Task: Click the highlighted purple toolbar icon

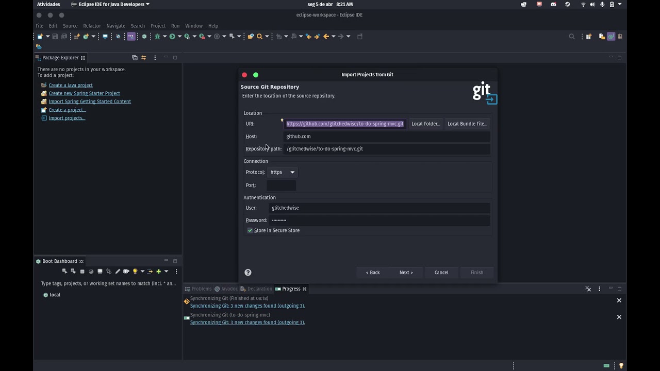Action: point(131,36)
